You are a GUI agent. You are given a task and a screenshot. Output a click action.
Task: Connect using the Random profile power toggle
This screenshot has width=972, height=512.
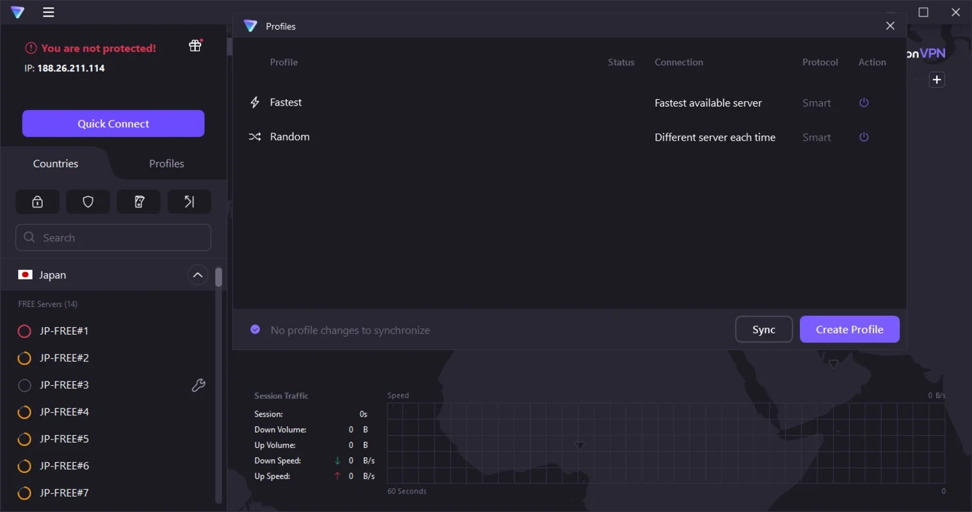[864, 137]
